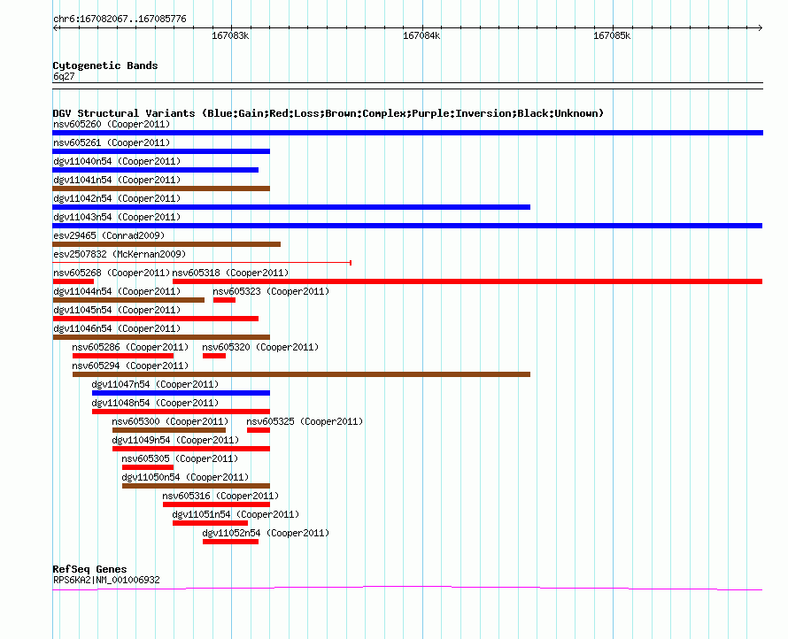
Task: Click the chr6:167082067..167085776 coordinate label
Action: click(120, 19)
